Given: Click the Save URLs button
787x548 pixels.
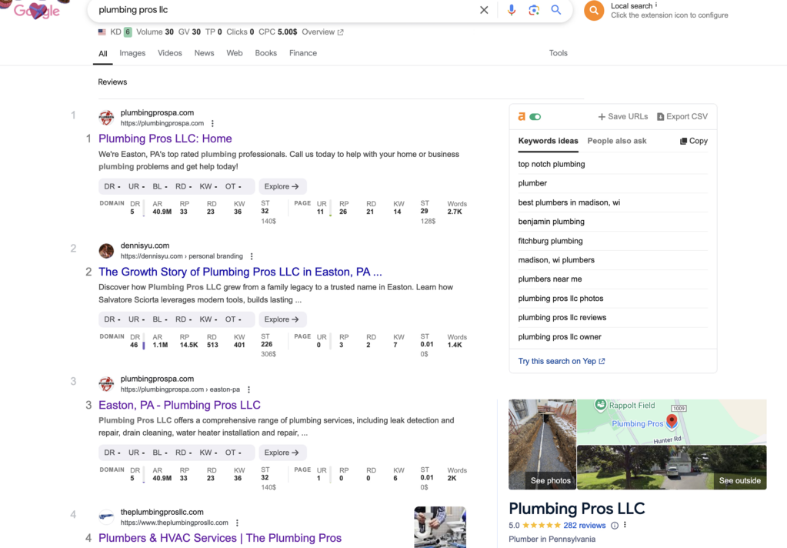Looking at the screenshot, I should tap(623, 116).
